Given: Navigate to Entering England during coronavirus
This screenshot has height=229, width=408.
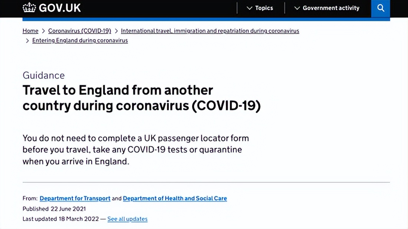Looking at the screenshot, I should tap(80, 41).
